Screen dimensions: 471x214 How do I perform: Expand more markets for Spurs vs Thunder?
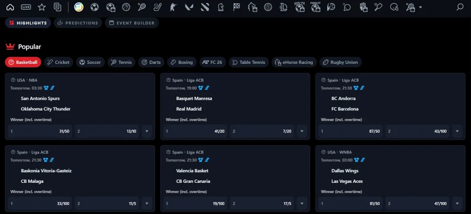pos(147,131)
